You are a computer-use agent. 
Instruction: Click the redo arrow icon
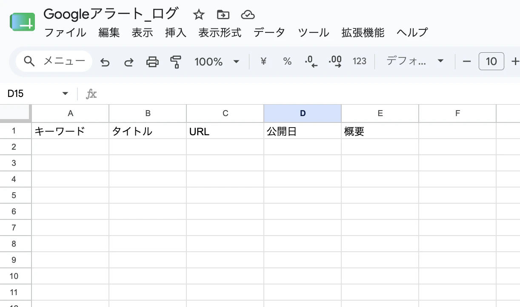(x=129, y=62)
